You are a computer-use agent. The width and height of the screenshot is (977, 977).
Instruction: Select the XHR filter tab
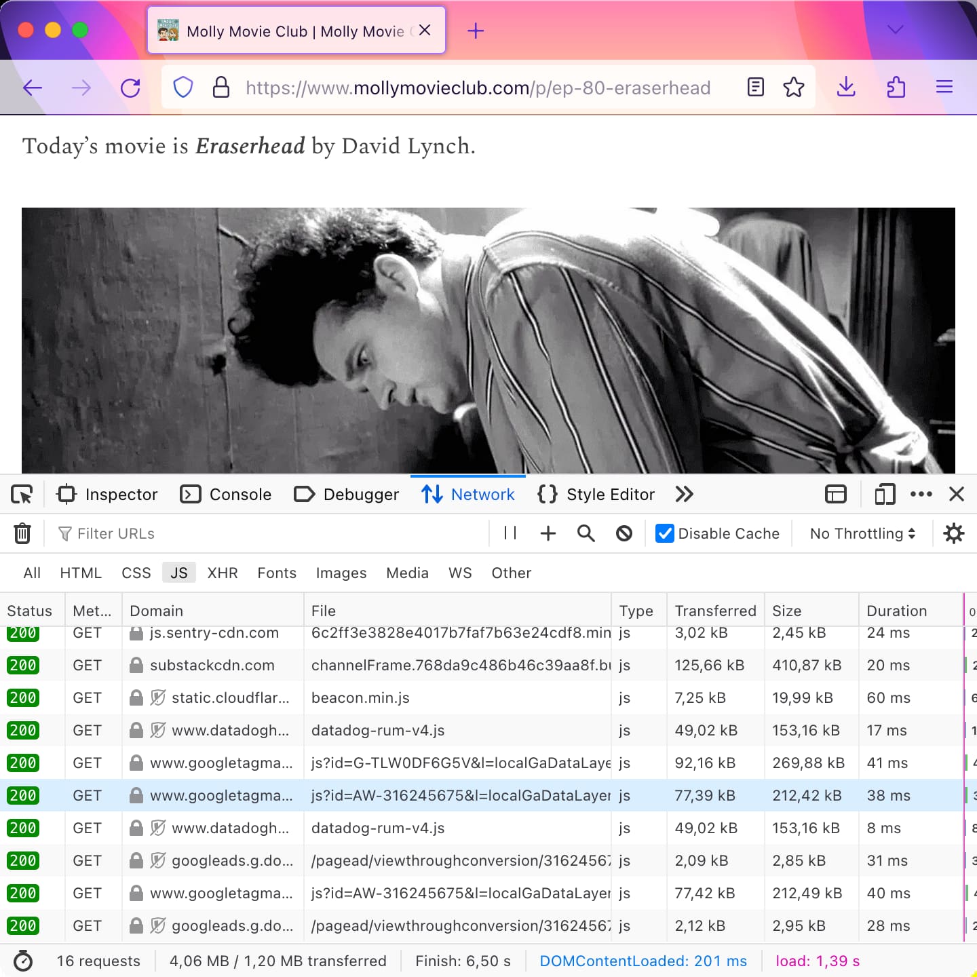tap(223, 573)
